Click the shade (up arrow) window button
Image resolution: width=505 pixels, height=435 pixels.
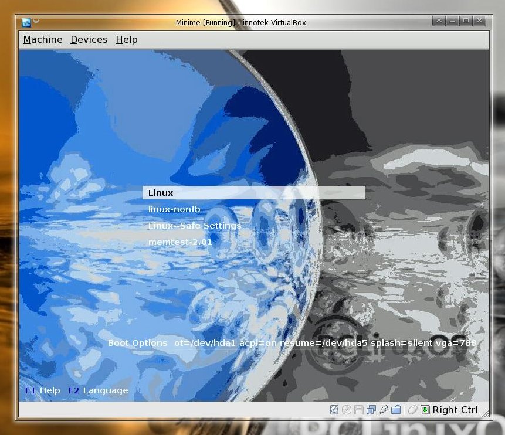439,21
